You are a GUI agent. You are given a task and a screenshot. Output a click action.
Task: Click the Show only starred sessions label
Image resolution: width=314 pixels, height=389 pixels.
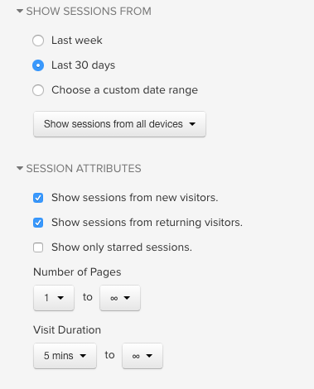coord(122,247)
